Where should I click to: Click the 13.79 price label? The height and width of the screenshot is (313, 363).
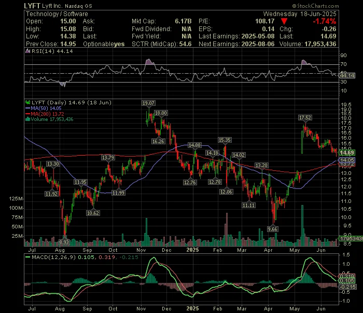pyautogui.click(x=108, y=158)
